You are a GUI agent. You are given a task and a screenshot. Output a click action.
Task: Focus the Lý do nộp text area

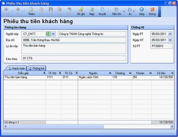pos(74,49)
